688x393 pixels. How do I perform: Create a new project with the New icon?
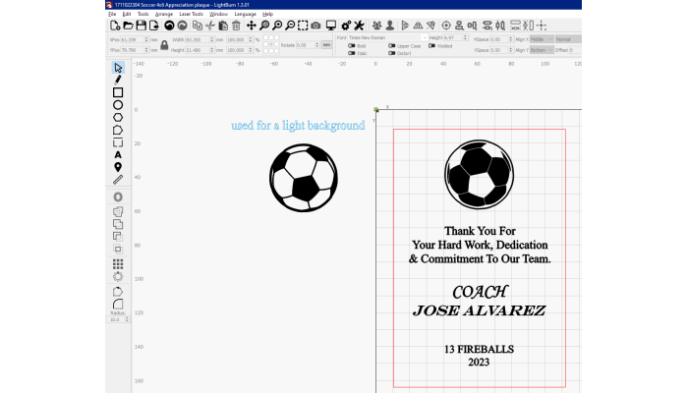115,26
